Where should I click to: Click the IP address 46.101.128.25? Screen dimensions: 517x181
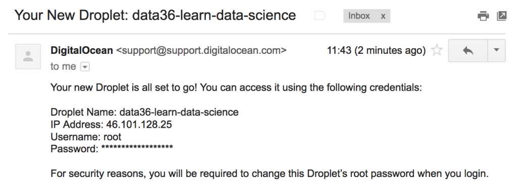pos(139,125)
